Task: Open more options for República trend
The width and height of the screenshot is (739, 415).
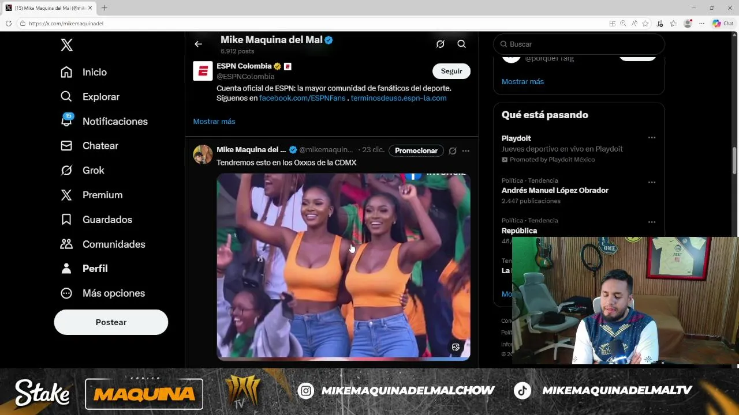Action: [652, 222]
